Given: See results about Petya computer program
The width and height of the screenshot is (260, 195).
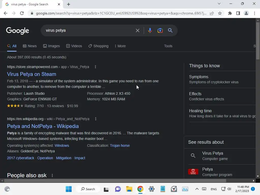Looking at the screenshot, I should click(220, 172).
